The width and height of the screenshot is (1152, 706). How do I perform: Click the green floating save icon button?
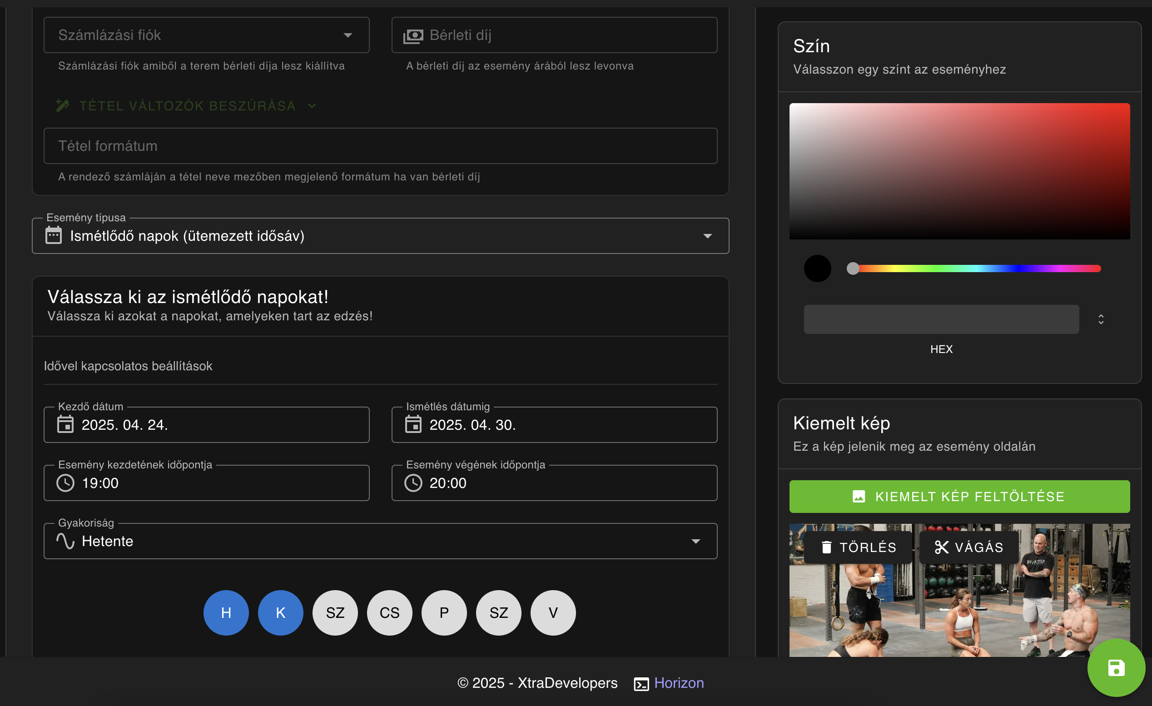(1116, 668)
